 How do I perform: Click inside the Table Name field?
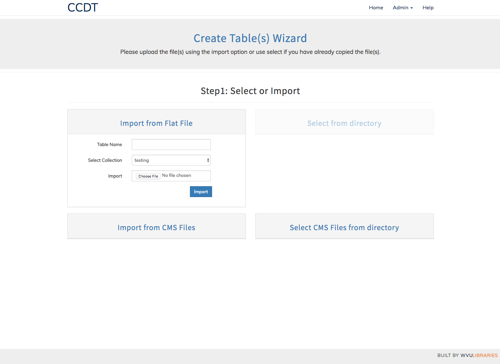(171, 144)
